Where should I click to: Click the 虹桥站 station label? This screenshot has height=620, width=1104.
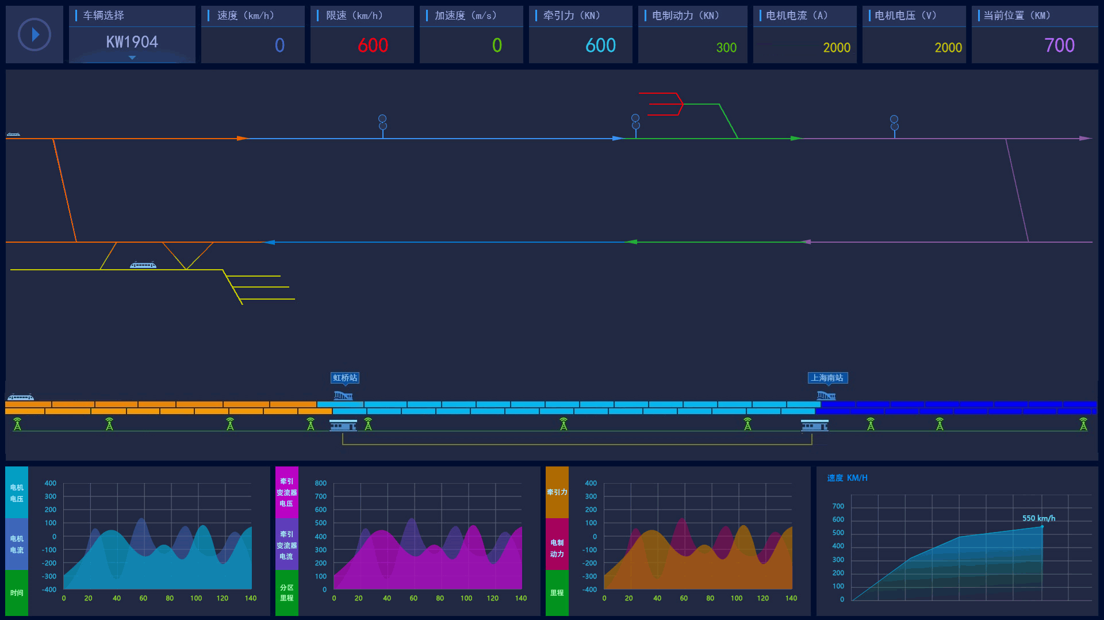tap(345, 378)
